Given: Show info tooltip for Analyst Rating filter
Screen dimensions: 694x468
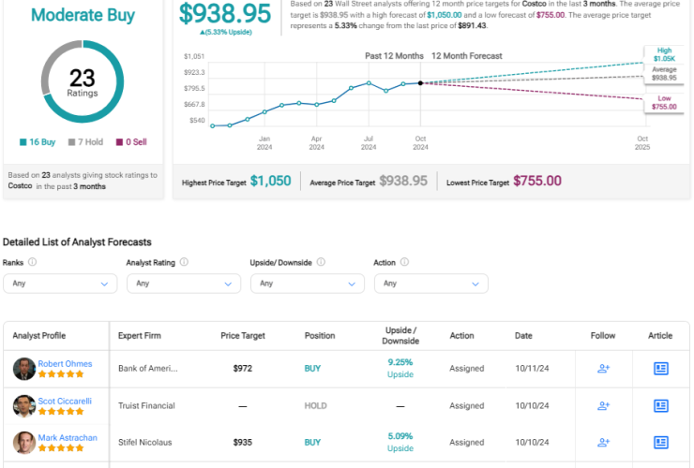Looking at the screenshot, I should (x=184, y=262).
